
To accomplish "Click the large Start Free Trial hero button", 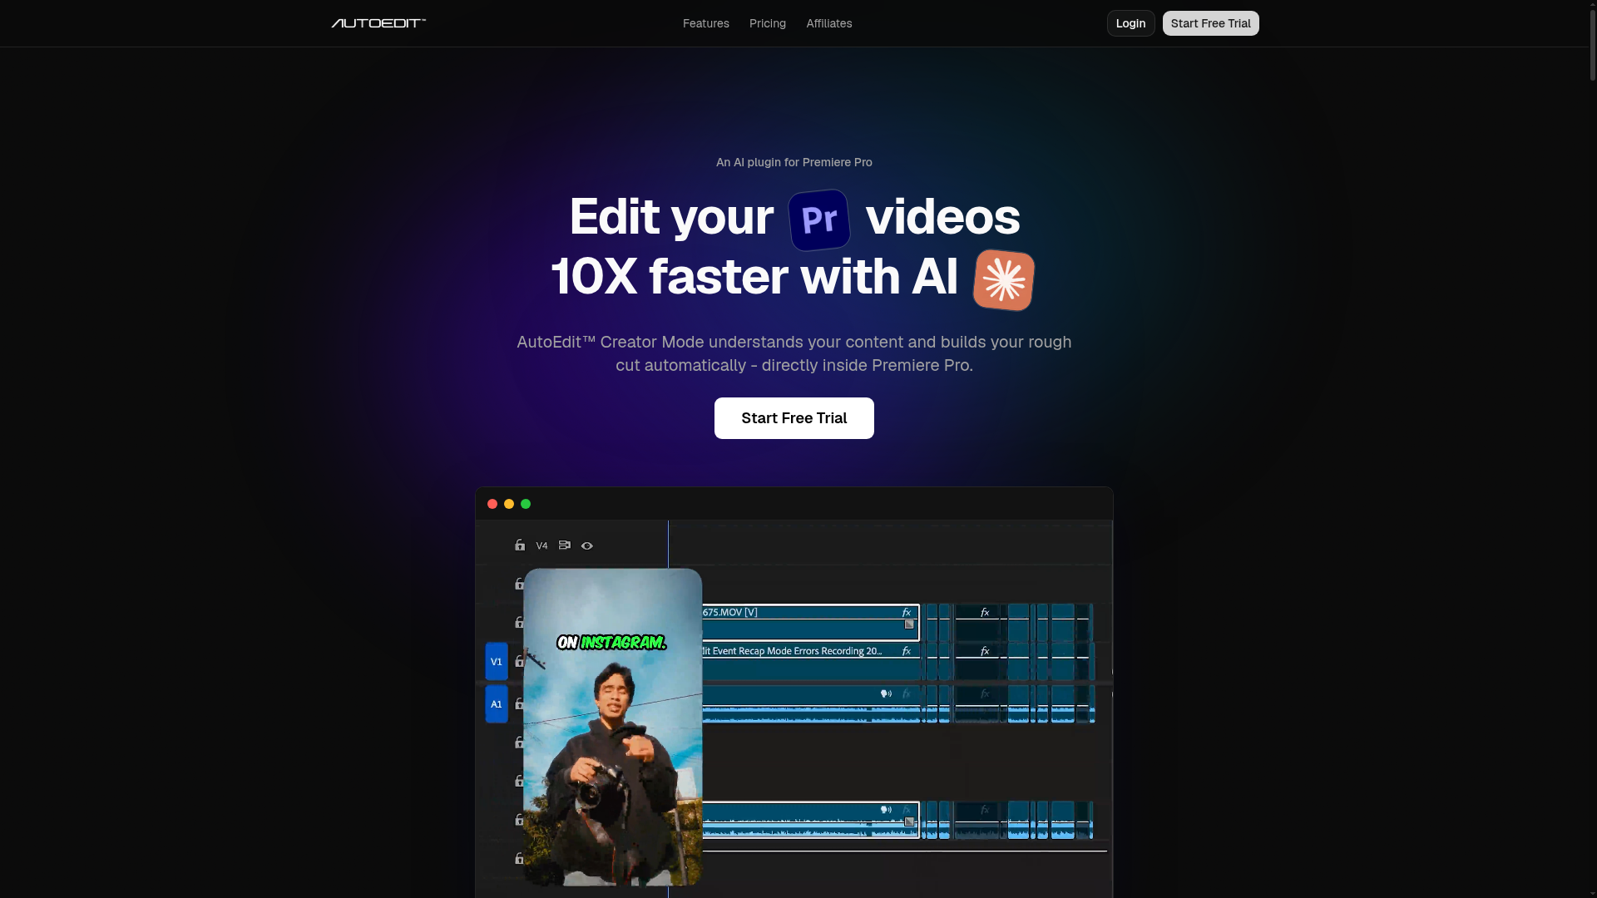I will (x=794, y=418).
